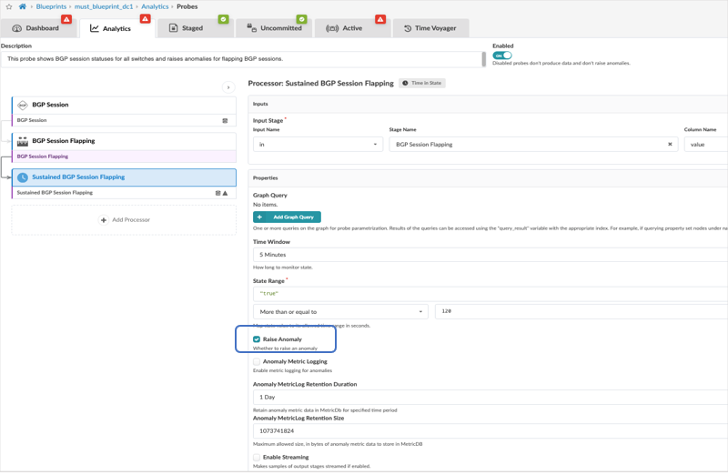The image size is (728, 475).
Task: Switch to the Staged tab
Action: click(x=186, y=28)
